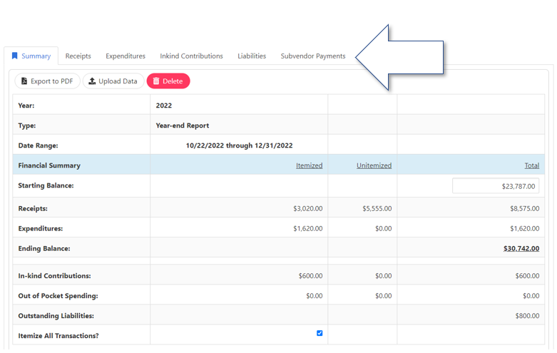Toggle the Itemize All Transactions checkbox
This screenshot has width=557, height=353.
[x=320, y=333]
